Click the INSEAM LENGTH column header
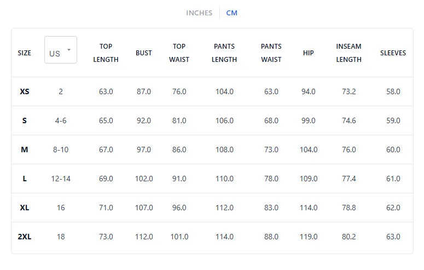Viewport: 424px width, 270px height. [349, 53]
